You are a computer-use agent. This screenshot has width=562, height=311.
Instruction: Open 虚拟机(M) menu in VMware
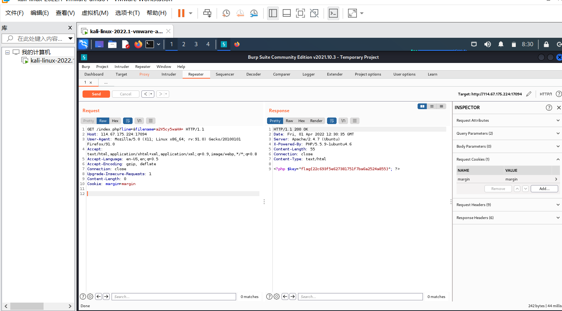tap(95, 13)
